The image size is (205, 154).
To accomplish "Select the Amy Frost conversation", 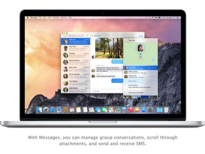I will coord(75,48).
